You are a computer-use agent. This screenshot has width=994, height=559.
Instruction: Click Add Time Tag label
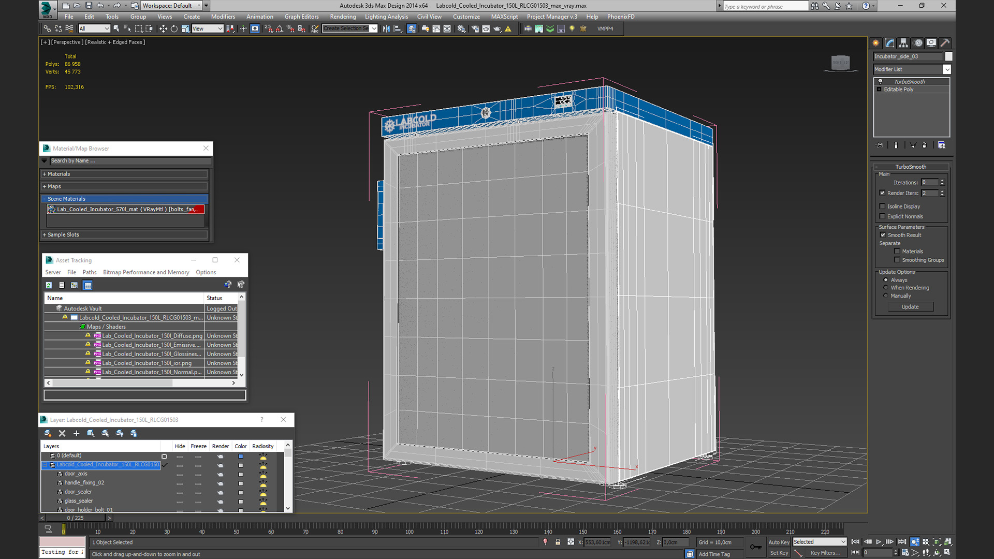click(x=714, y=554)
